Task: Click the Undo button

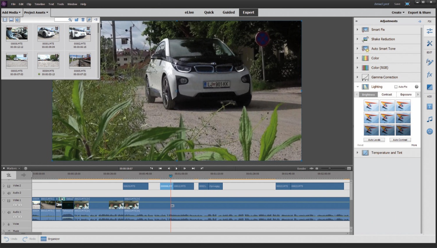Action: click(x=11, y=239)
